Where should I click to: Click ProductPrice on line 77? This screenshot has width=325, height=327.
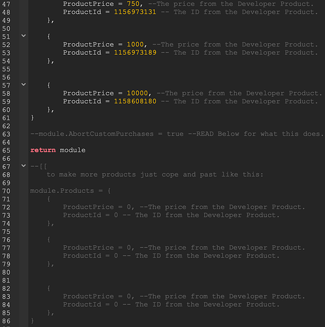point(88,247)
